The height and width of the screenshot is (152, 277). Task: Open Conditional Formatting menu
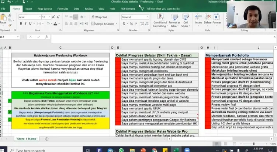tap(160, 21)
